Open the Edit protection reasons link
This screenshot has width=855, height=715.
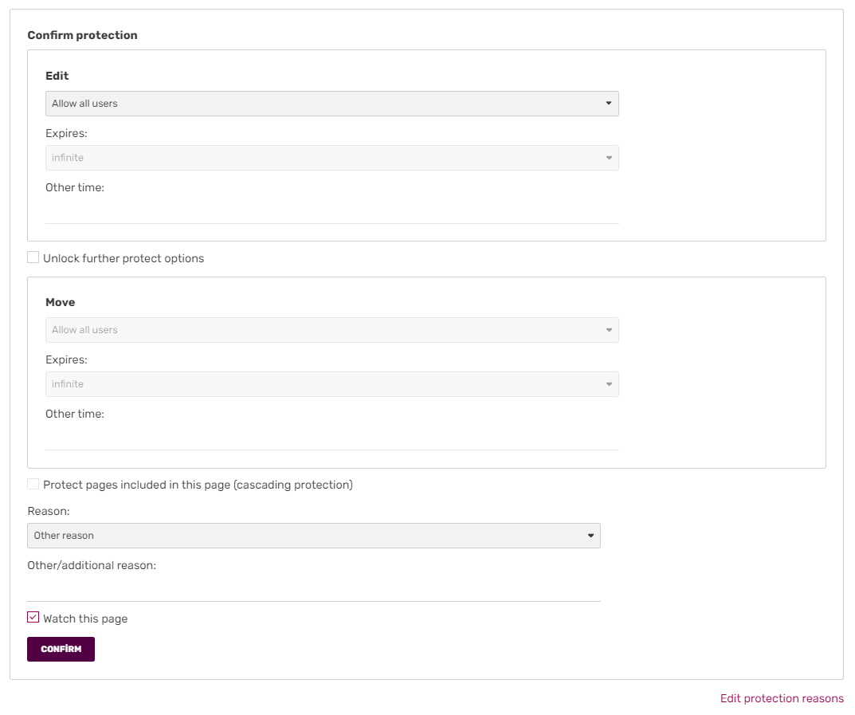click(781, 698)
